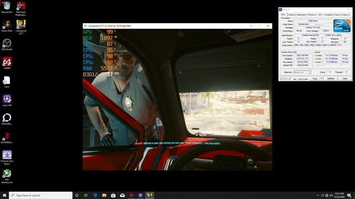The image size is (355, 199).
Task: Open the Mail app from taskbar
Action: pyautogui.click(x=122, y=195)
